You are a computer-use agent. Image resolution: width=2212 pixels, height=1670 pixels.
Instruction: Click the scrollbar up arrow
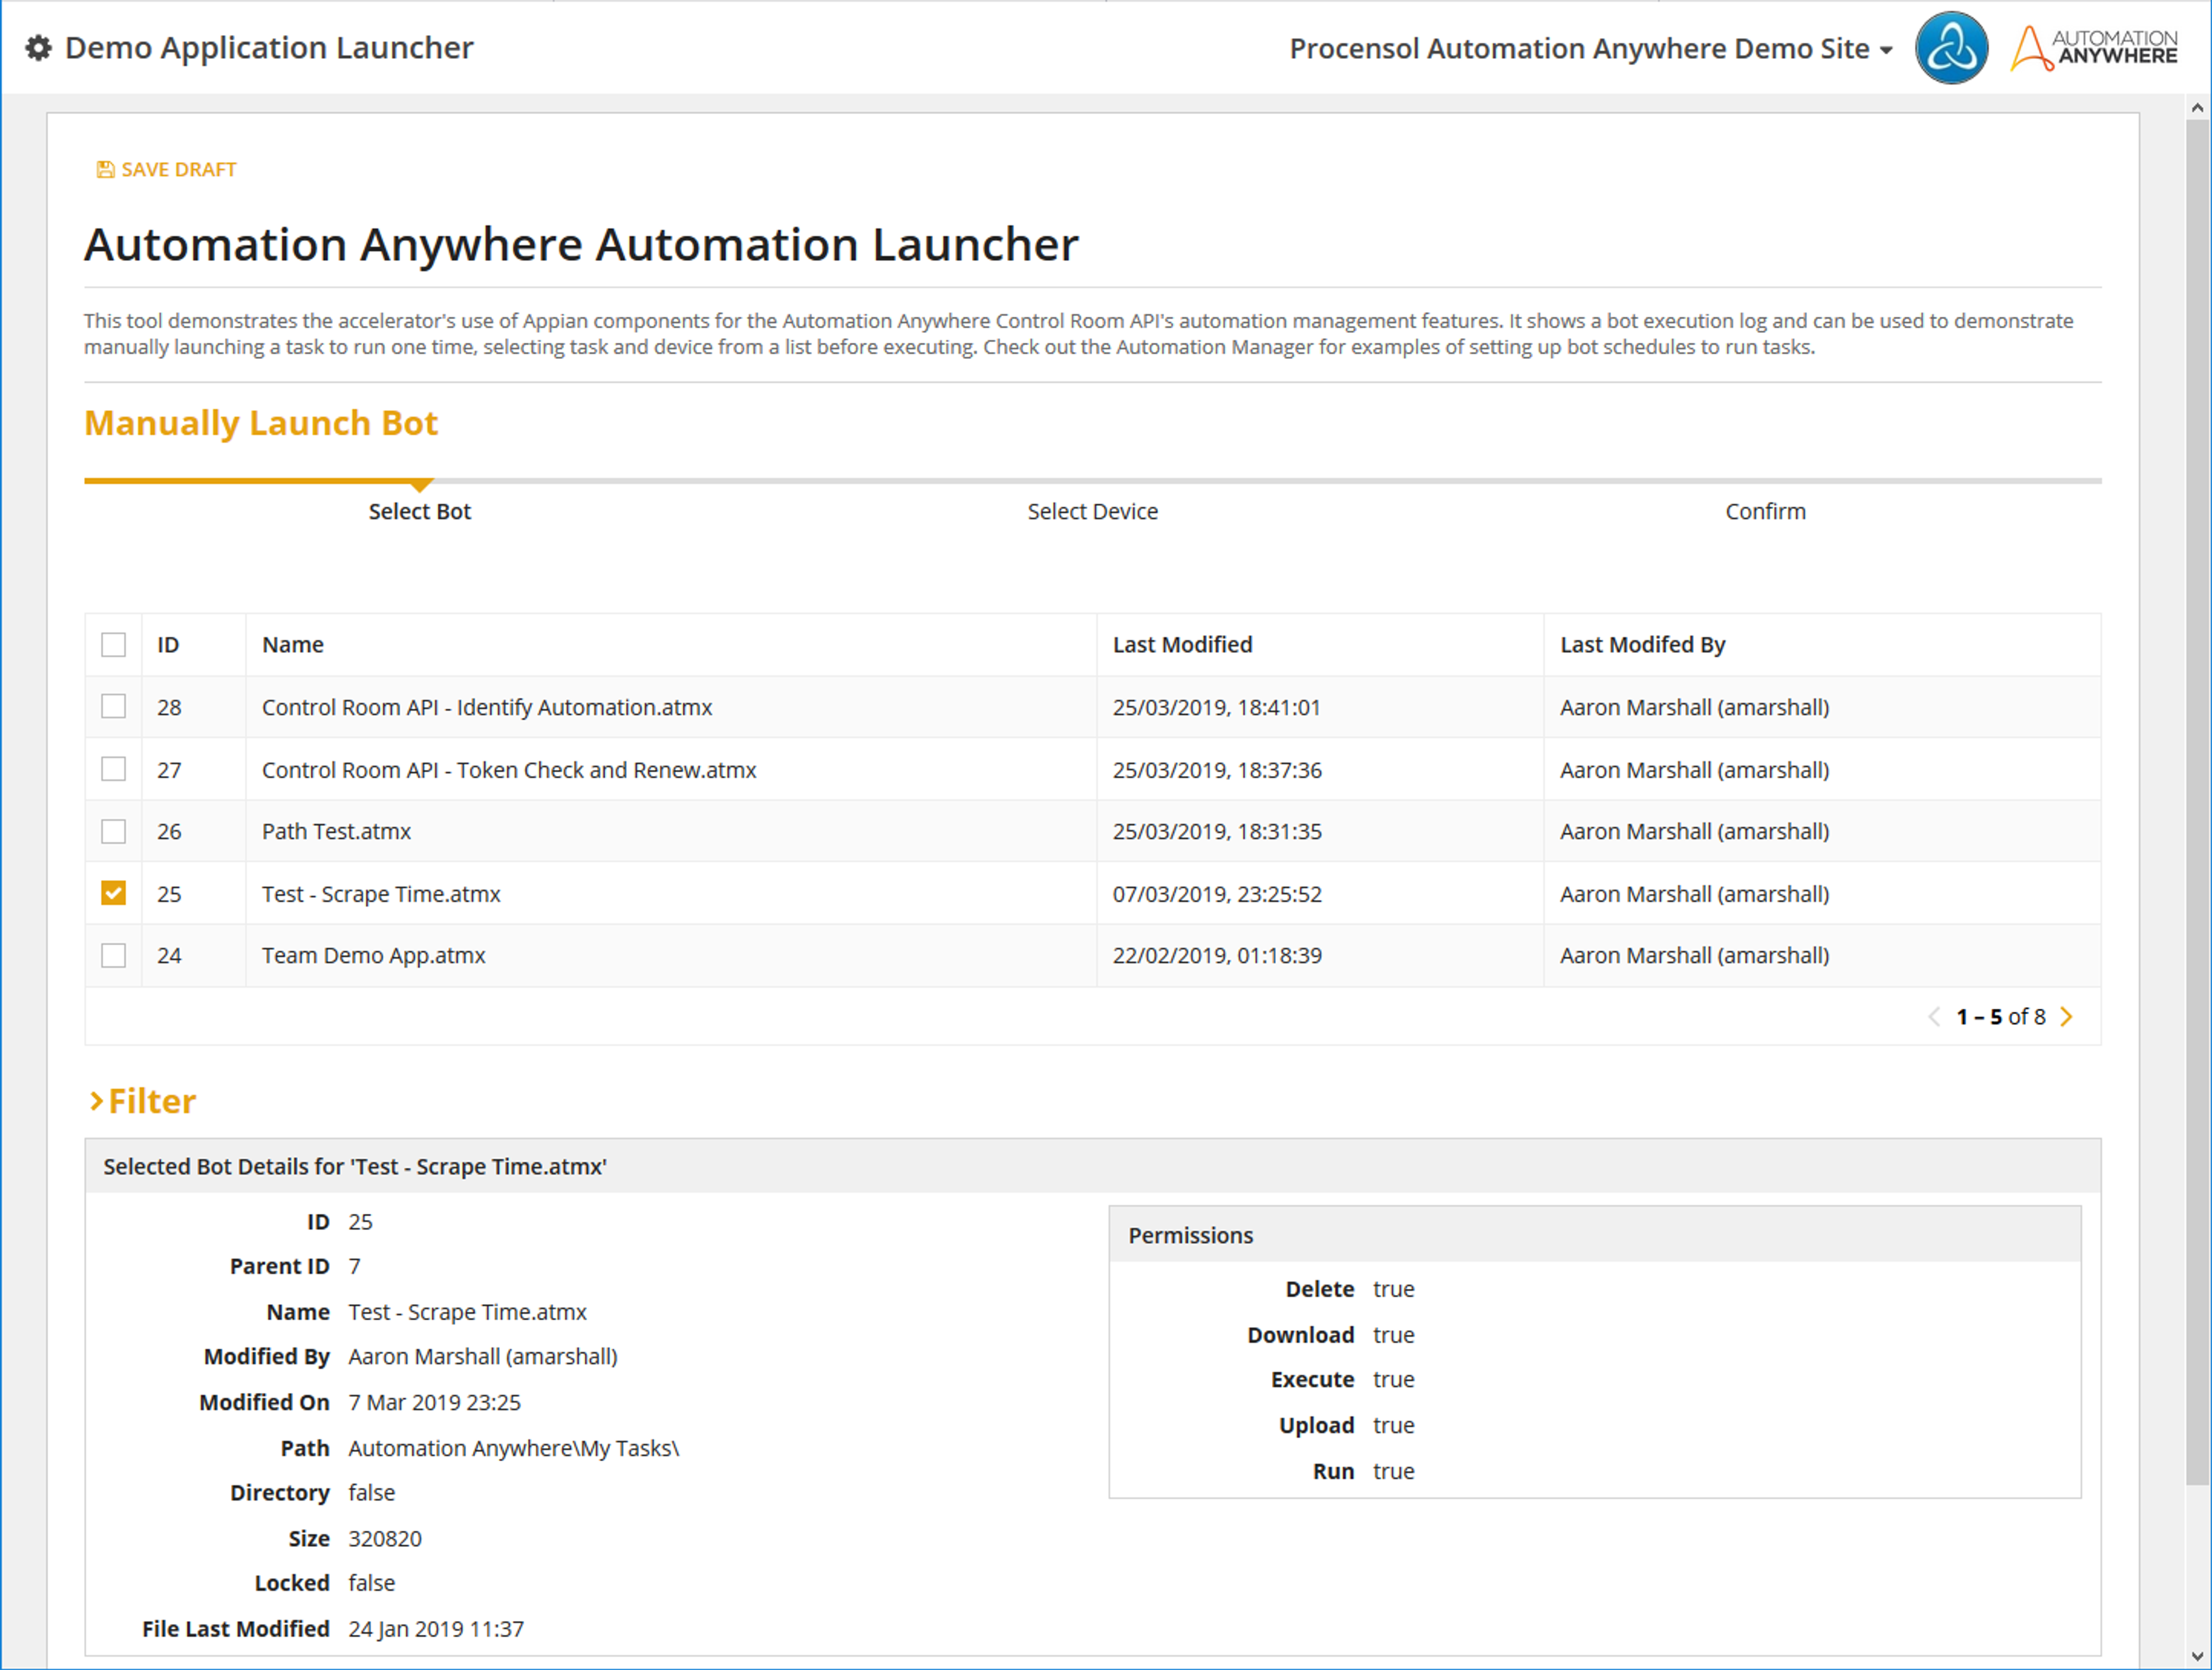pyautogui.click(x=2197, y=107)
